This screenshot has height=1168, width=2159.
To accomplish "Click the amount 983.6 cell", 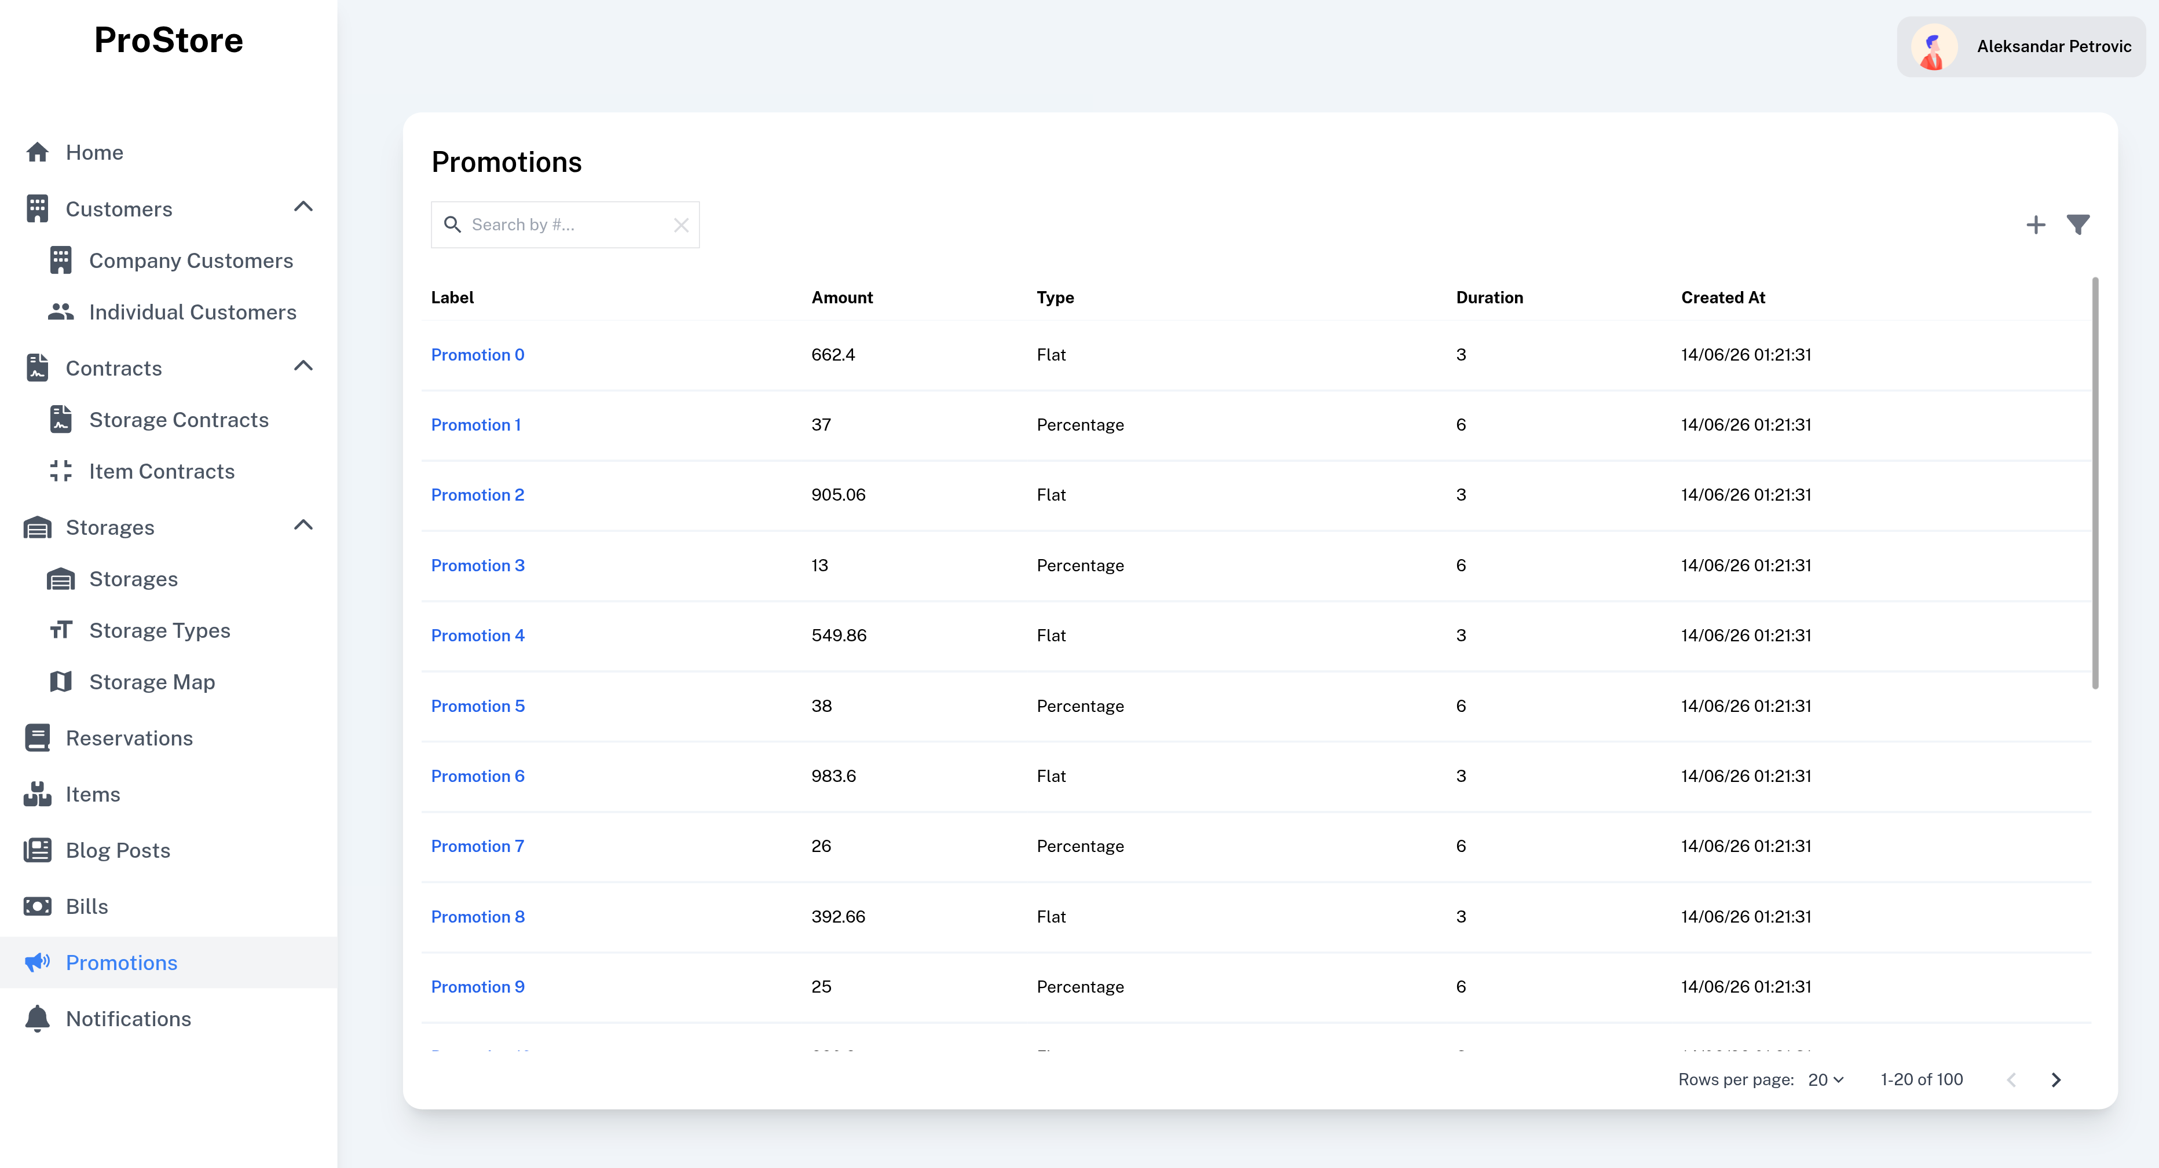I will click(x=833, y=776).
